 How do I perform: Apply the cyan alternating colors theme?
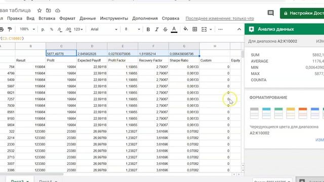pos(266,113)
